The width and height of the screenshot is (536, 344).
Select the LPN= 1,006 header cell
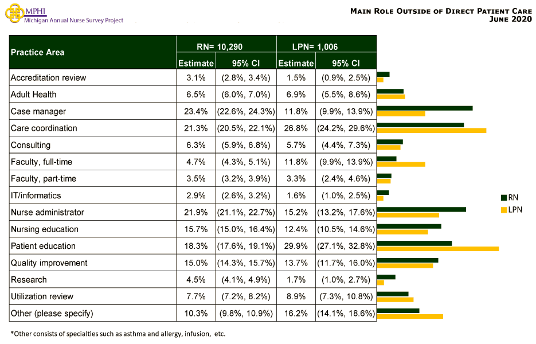(326, 46)
